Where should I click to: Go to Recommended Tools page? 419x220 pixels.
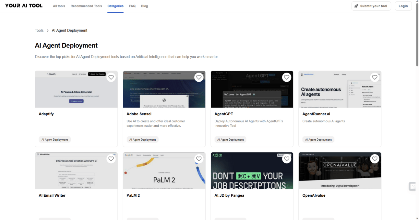(86, 6)
